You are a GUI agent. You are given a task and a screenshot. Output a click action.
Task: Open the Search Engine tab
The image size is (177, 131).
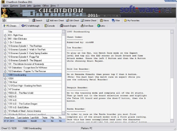coord(68,26)
